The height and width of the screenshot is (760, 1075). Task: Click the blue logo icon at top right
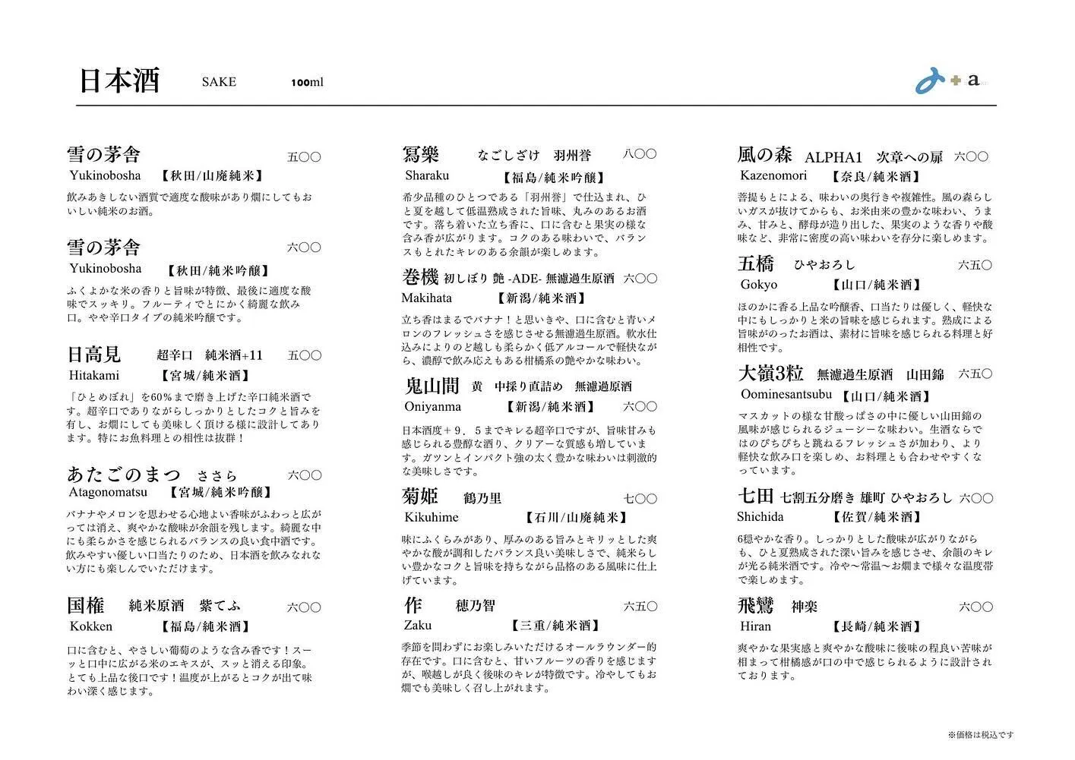930,81
